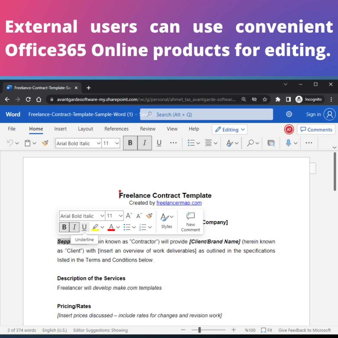Open more ribbon commands ellipsis

pos(309,143)
